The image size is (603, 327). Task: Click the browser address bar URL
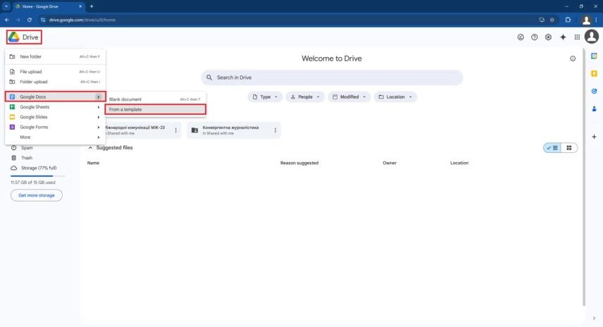click(x=82, y=20)
